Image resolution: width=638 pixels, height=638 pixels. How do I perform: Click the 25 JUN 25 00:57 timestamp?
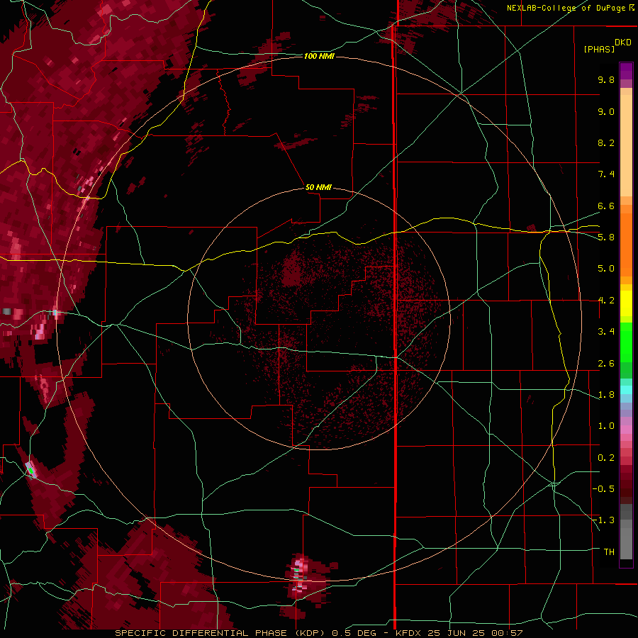pos(475,633)
